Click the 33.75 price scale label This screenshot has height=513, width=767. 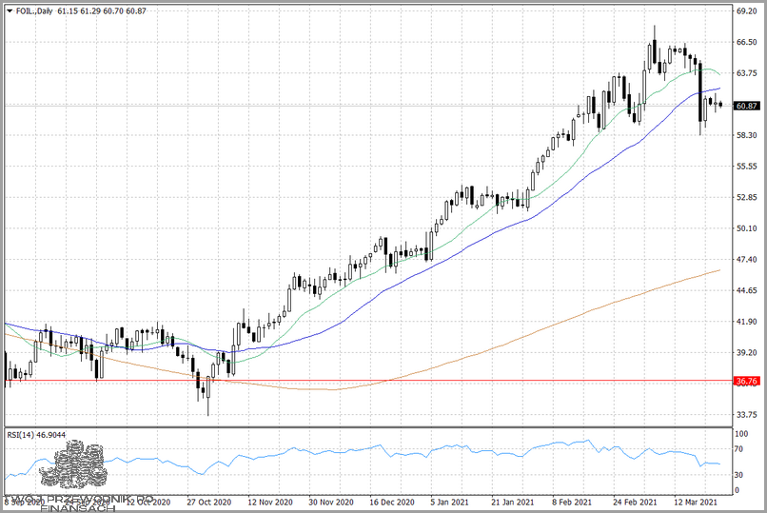(746, 415)
